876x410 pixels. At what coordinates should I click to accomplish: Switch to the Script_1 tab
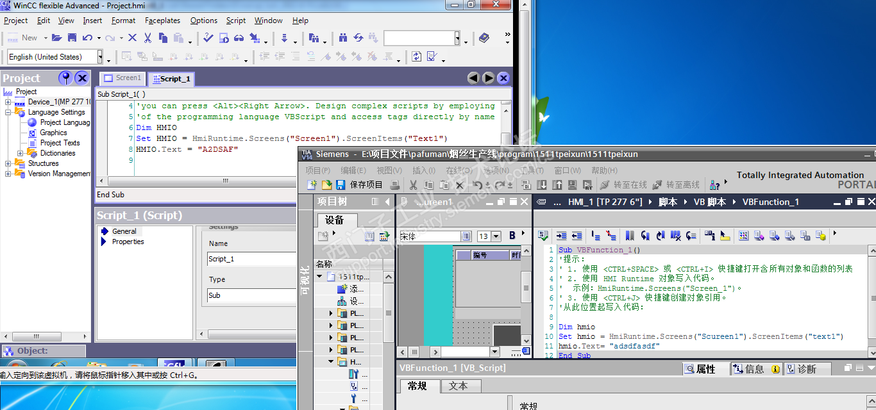[x=171, y=79]
